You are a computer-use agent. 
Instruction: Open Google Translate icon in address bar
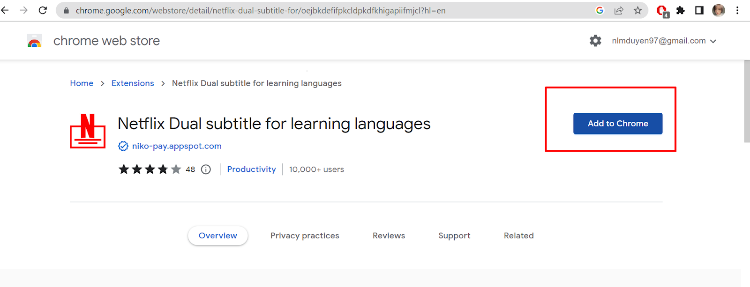click(600, 10)
